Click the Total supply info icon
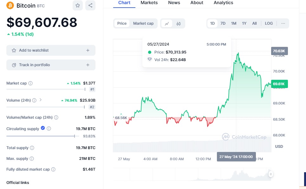 point(32,148)
